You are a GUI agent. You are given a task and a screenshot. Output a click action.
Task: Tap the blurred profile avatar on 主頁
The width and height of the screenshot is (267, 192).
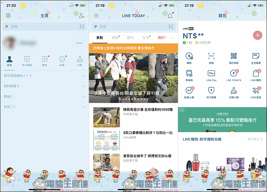[10, 43]
